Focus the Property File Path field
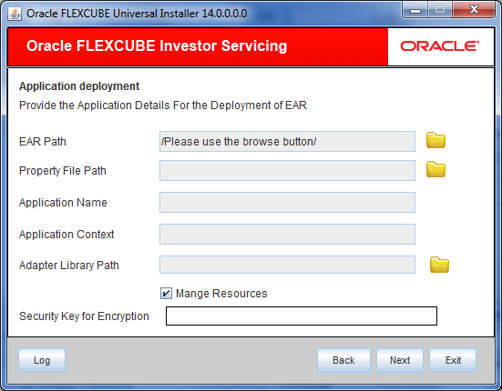This screenshot has height=391, width=502. point(287,170)
